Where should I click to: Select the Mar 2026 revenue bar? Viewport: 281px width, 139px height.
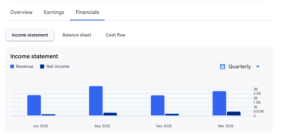(x=219, y=103)
